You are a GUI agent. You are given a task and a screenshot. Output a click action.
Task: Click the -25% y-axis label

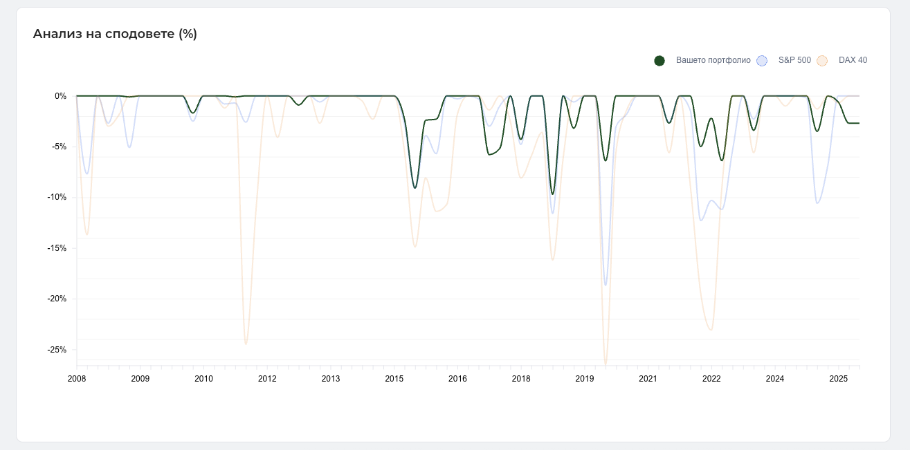click(58, 350)
